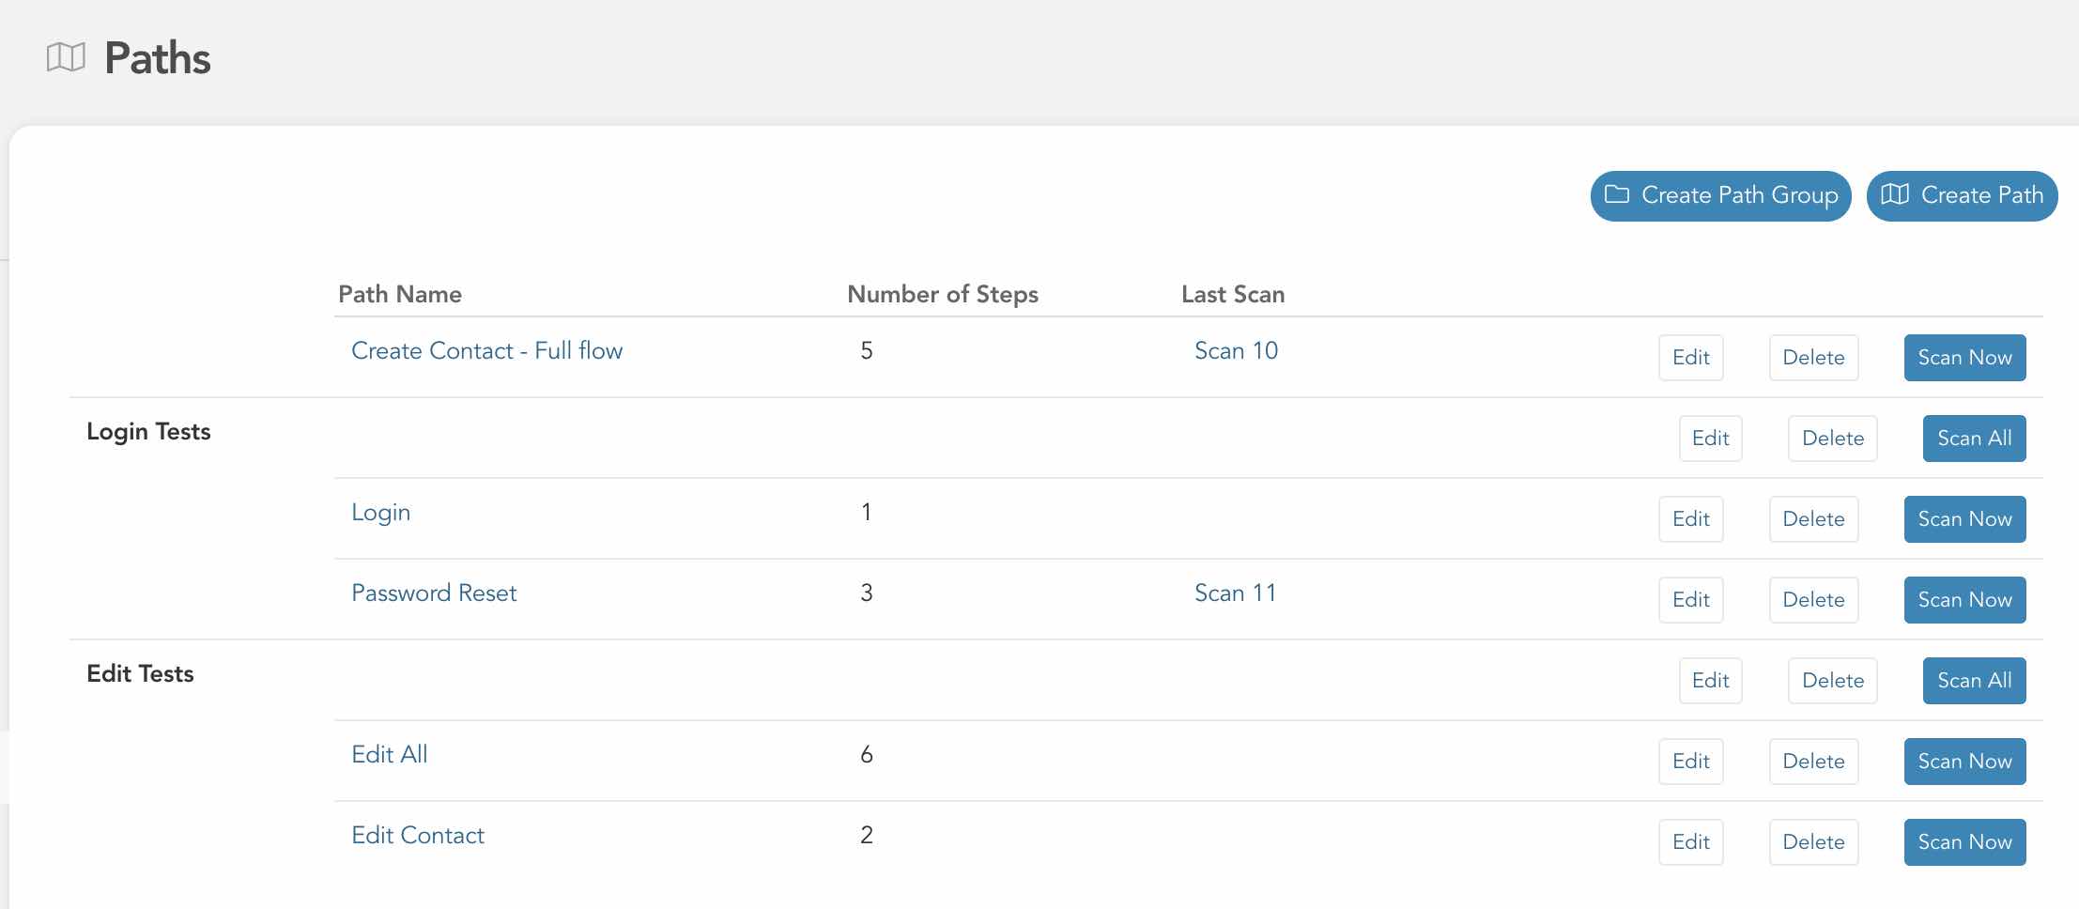2079x909 pixels.
Task: Delete the Edit Tests group
Action: (1833, 681)
